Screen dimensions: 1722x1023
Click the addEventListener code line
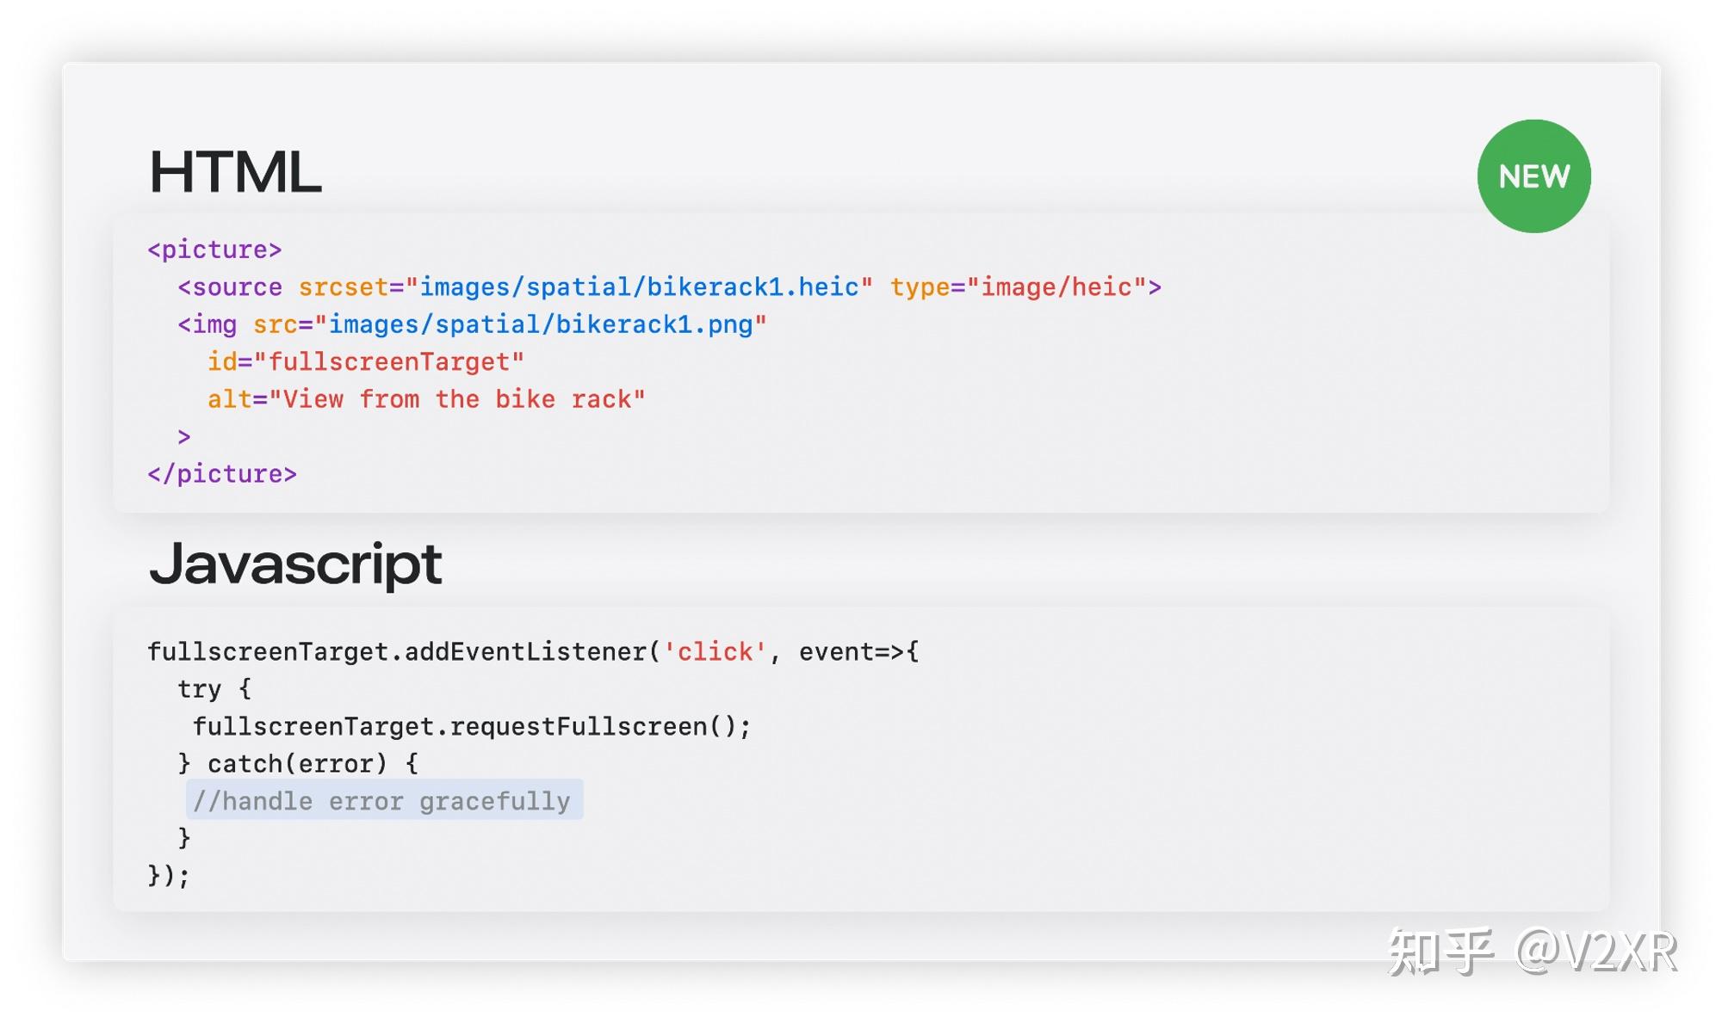[x=533, y=652]
